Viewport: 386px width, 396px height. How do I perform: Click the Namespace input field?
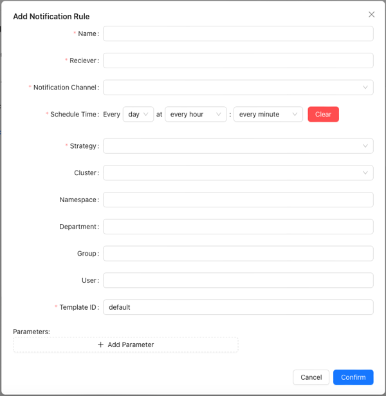[238, 200]
